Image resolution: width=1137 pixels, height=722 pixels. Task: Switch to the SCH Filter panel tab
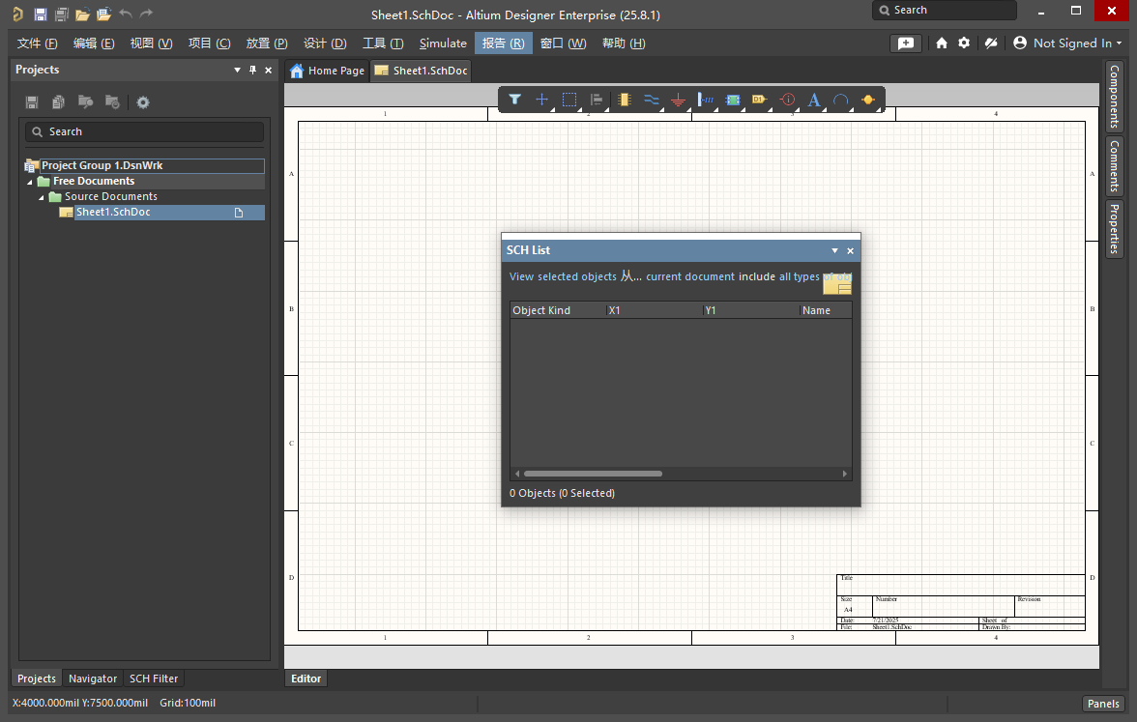point(154,679)
